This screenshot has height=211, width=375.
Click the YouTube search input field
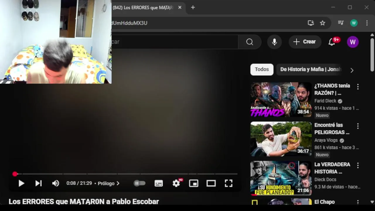(x=175, y=42)
